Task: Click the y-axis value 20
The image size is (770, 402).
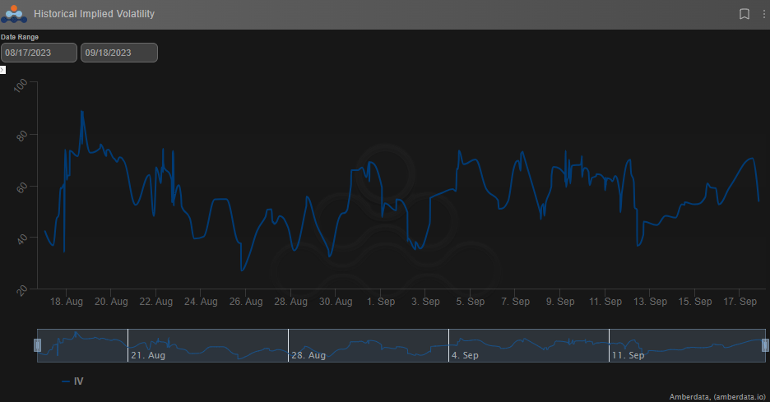Action: (22, 290)
